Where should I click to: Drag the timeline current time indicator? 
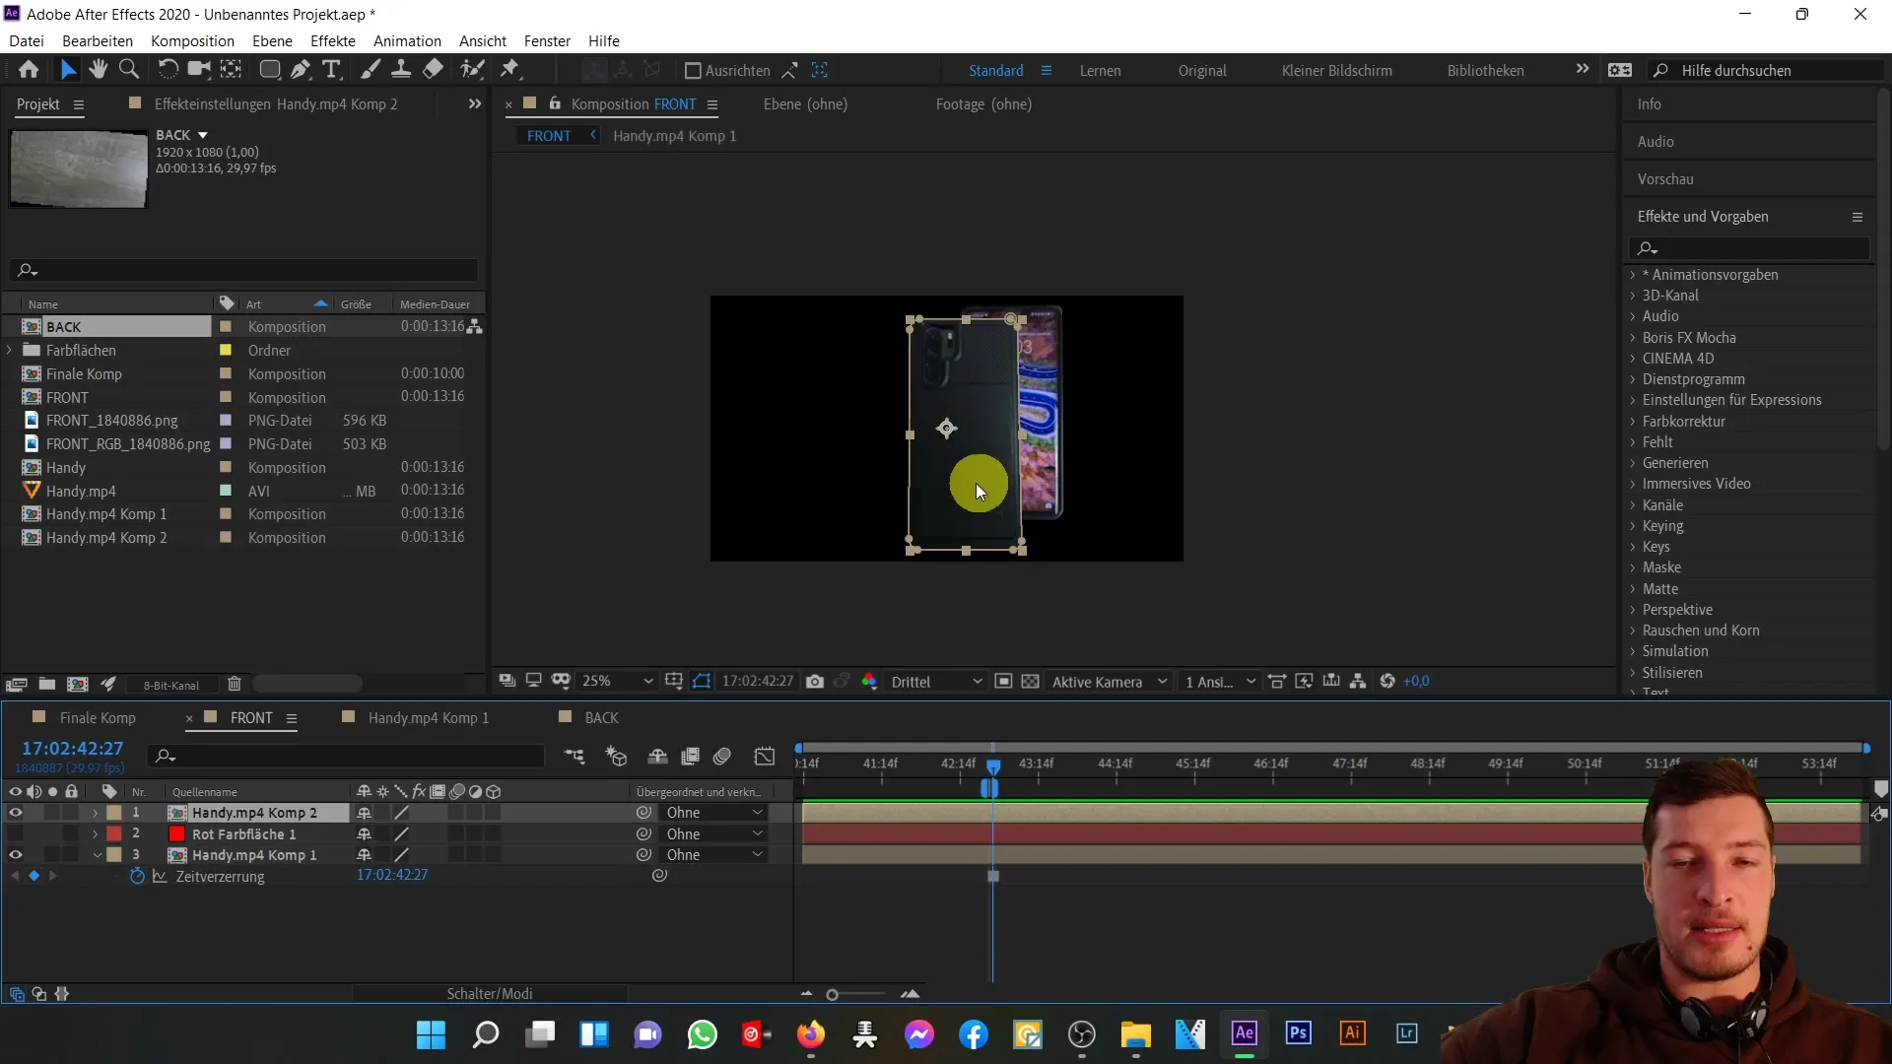(992, 764)
